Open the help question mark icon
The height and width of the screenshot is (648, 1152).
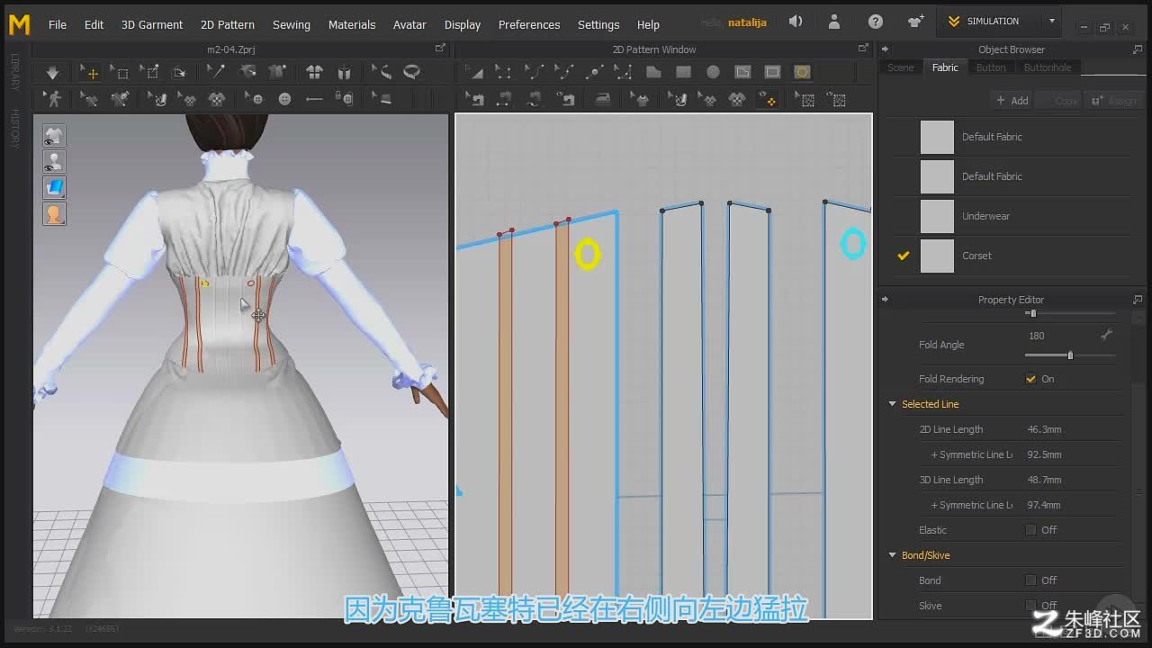tap(876, 22)
